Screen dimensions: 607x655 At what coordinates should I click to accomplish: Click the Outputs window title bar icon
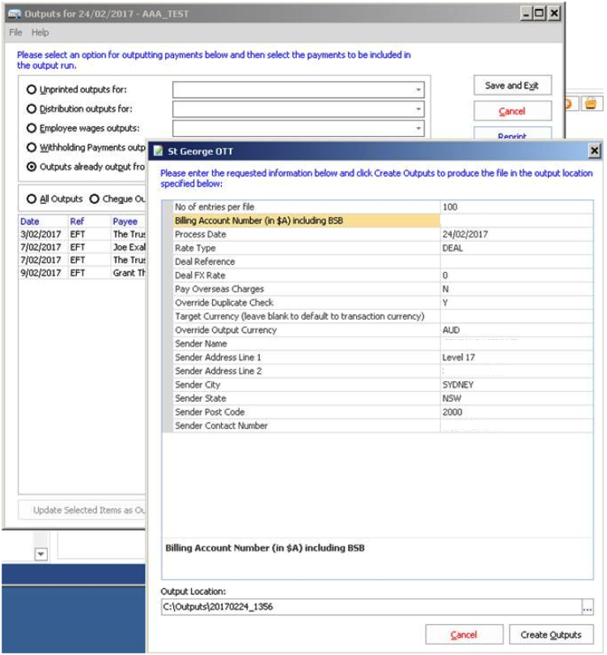click(x=14, y=14)
